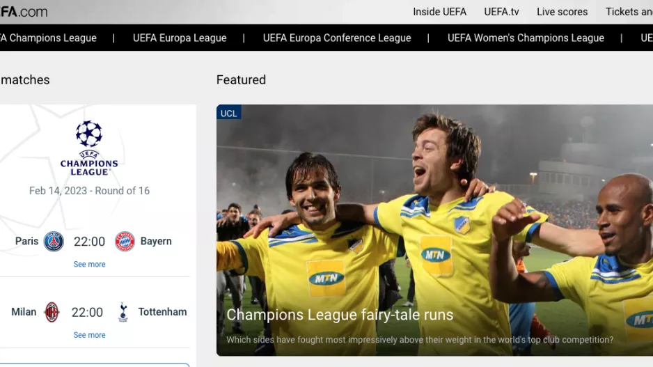Click the UEFA.com logo
The width and height of the screenshot is (653, 367).
point(24,11)
